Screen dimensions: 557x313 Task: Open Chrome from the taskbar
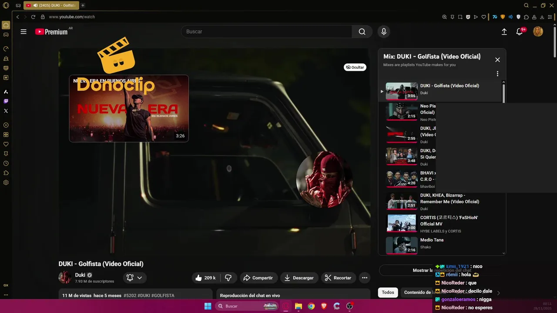(311, 306)
